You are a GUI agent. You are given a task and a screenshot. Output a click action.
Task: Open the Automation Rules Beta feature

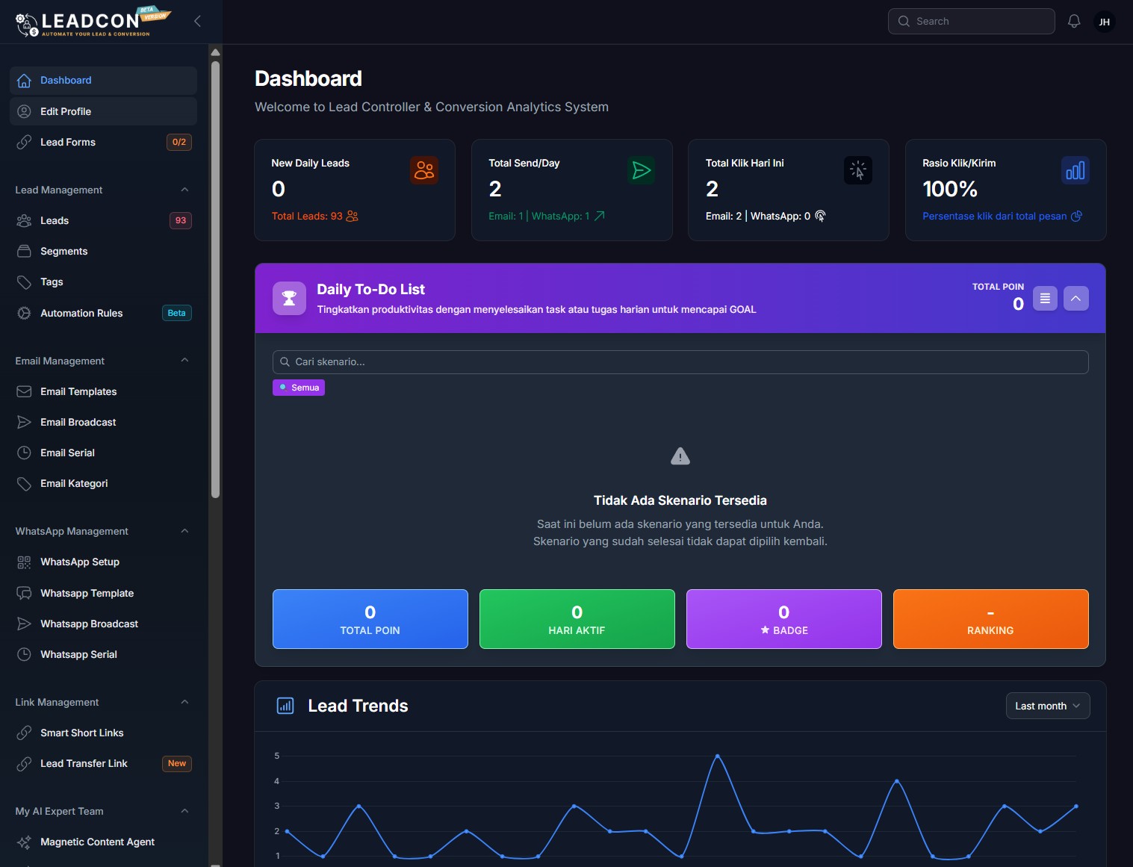[x=81, y=313]
